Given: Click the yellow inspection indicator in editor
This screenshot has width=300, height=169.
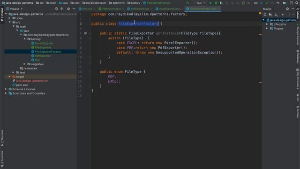Looking at the screenshot, I should click(x=260, y=13).
